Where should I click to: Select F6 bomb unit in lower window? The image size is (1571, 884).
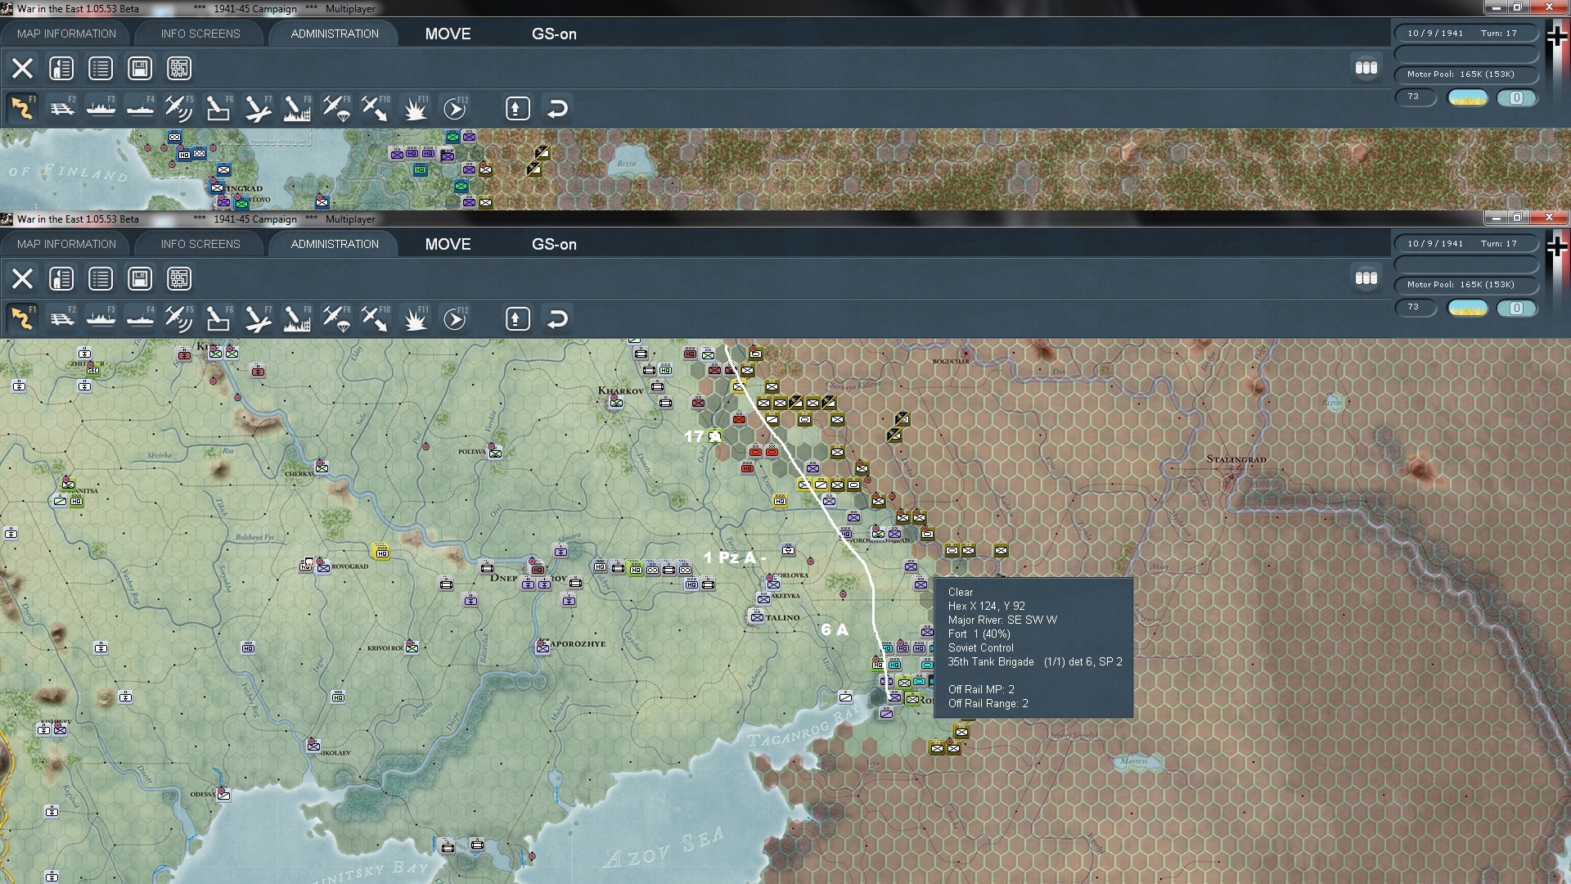pyautogui.click(x=218, y=318)
